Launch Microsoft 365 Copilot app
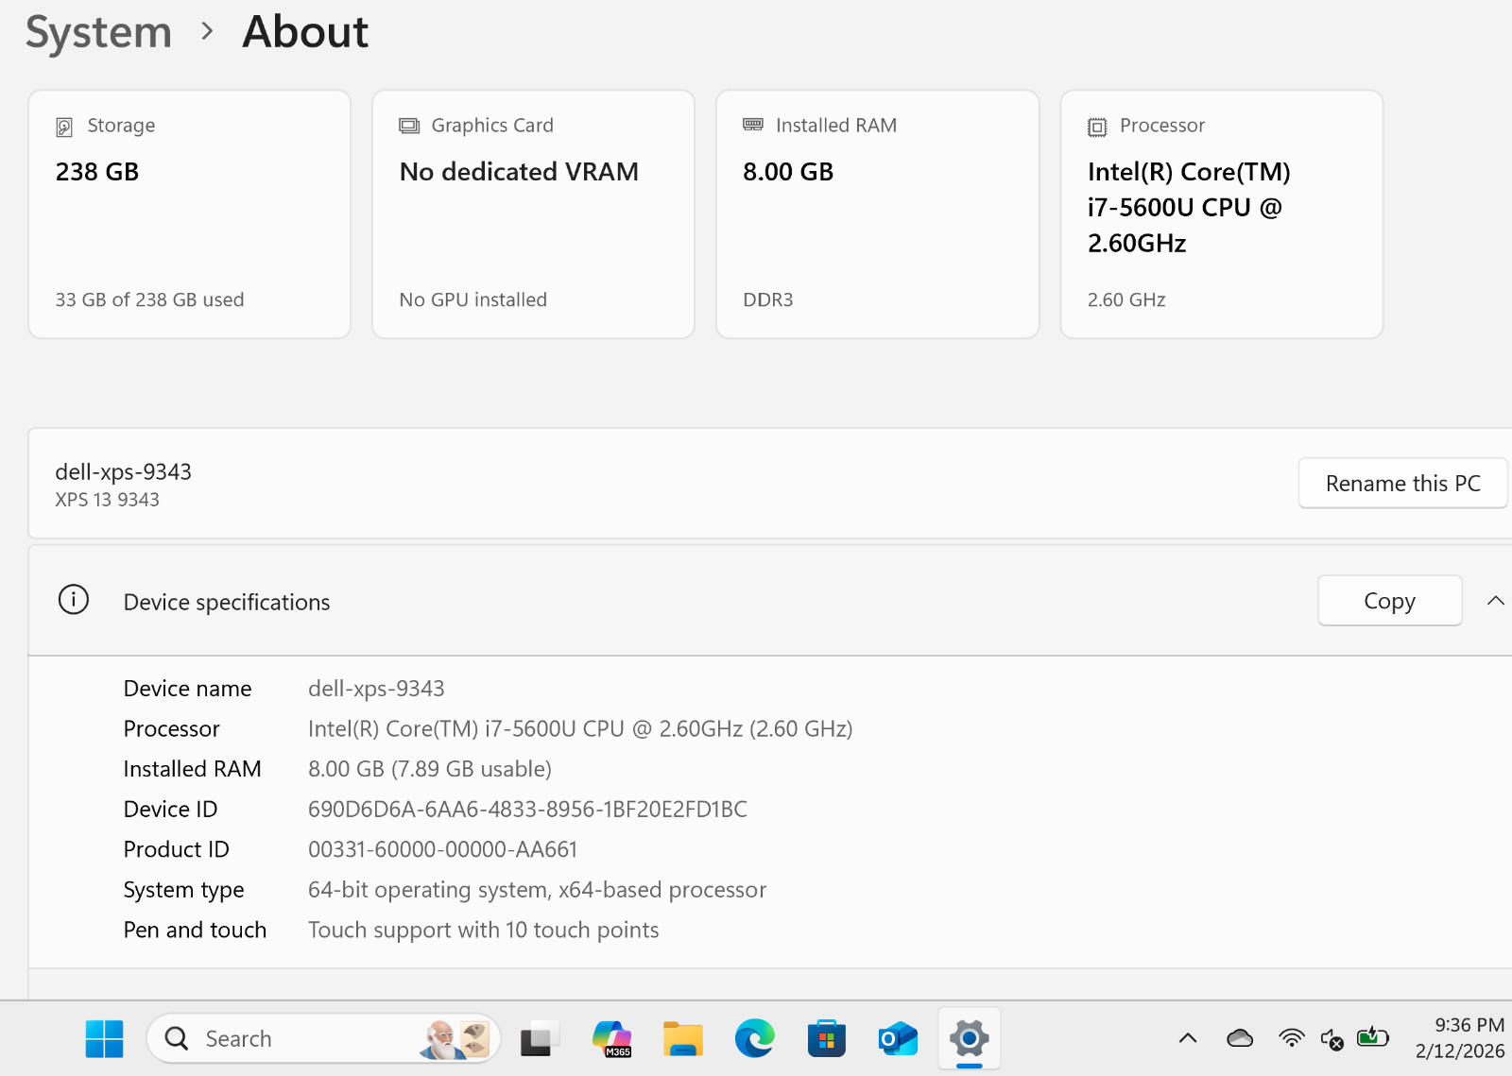This screenshot has height=1076, width=1512. pyautogui.click(x=611, y=1039)
